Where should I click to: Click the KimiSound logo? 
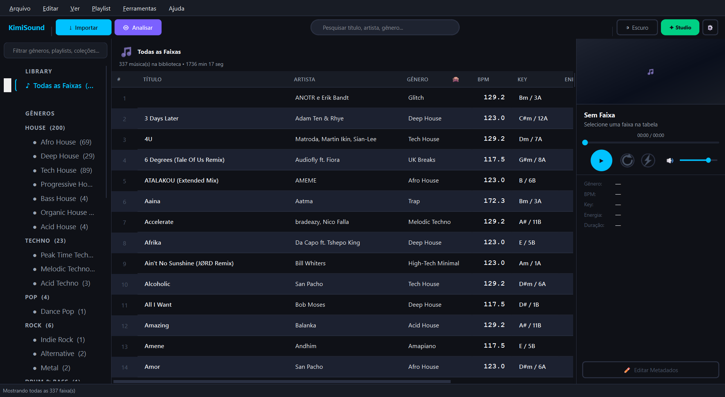click(26, 27)
